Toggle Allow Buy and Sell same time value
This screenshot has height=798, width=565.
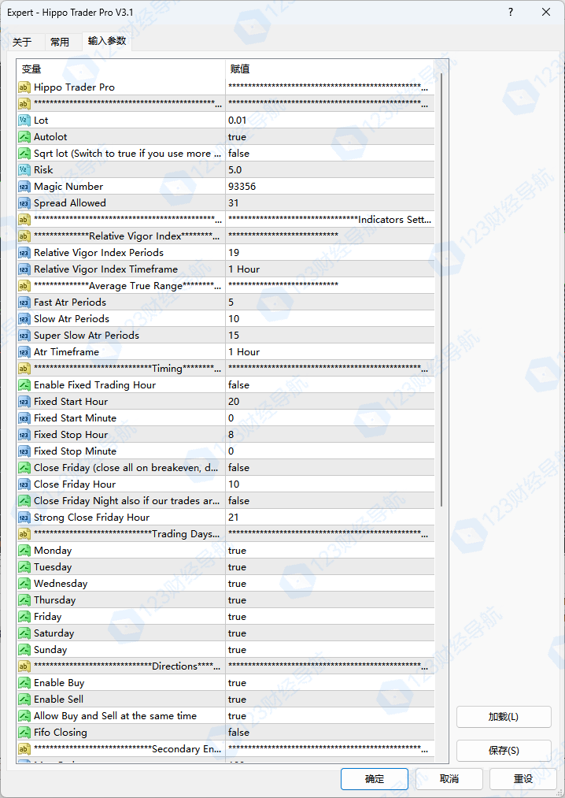tap(330, 715)
